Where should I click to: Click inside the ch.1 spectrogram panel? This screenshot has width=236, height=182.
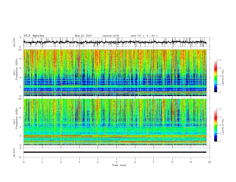115,73
